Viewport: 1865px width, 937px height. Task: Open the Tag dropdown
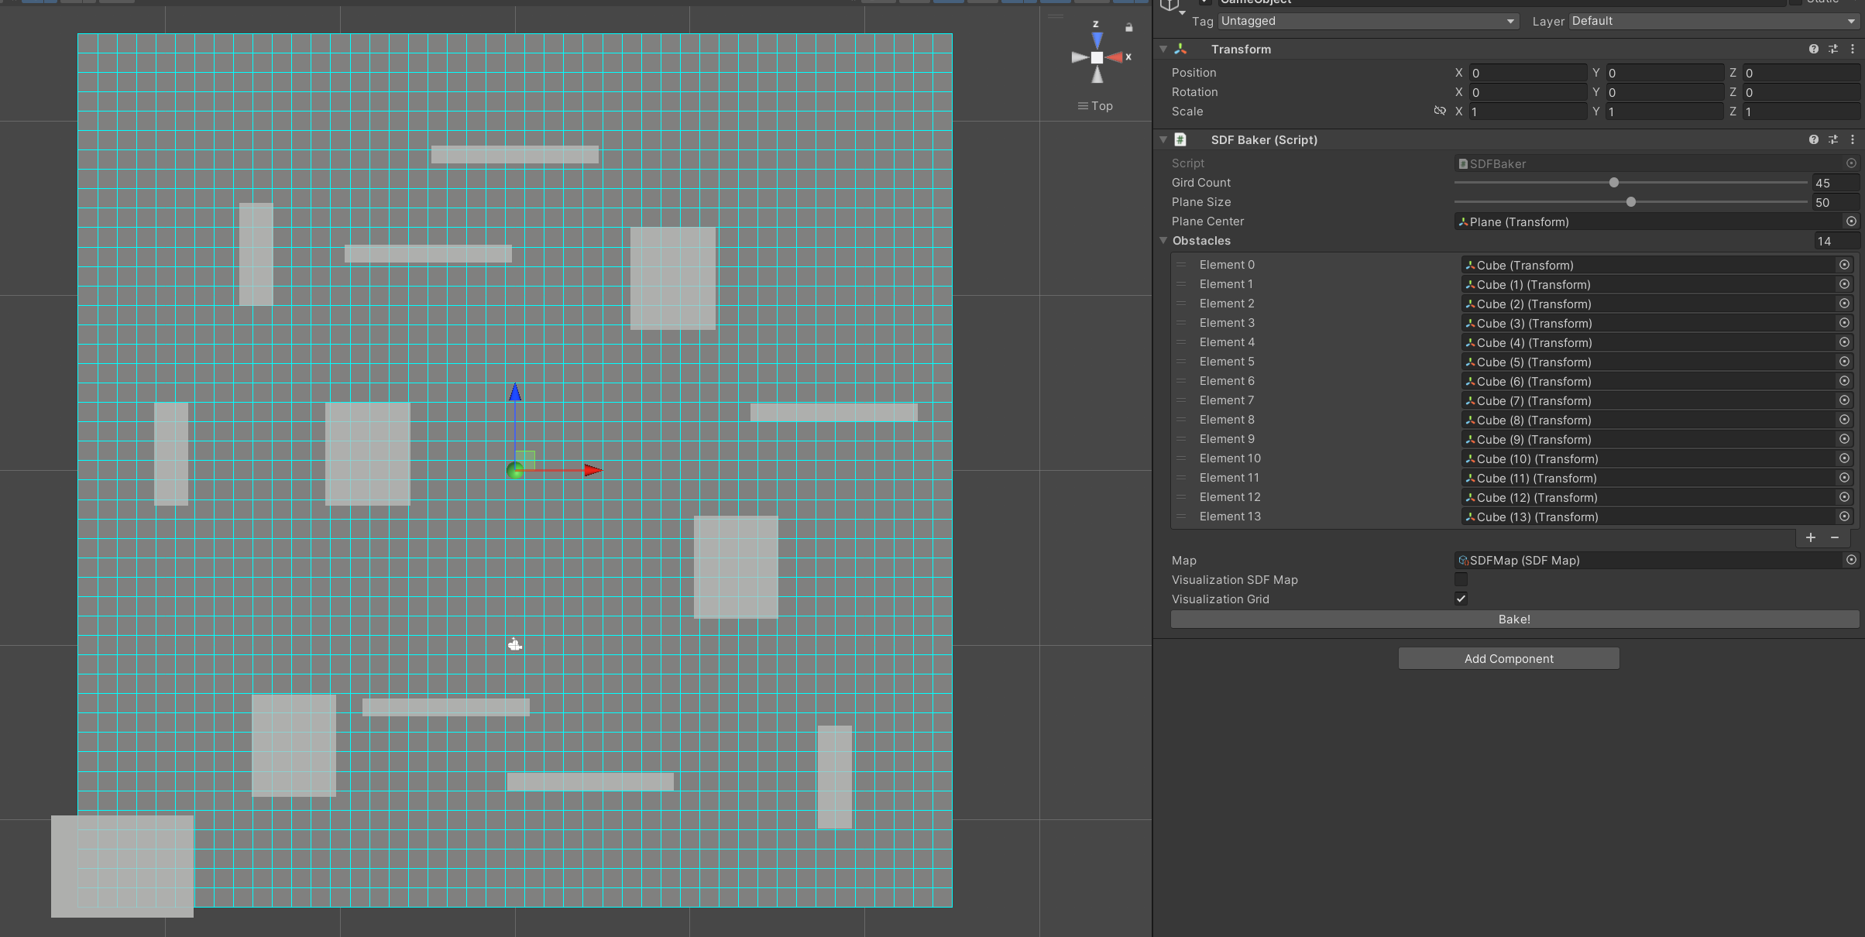[1368, 21]
